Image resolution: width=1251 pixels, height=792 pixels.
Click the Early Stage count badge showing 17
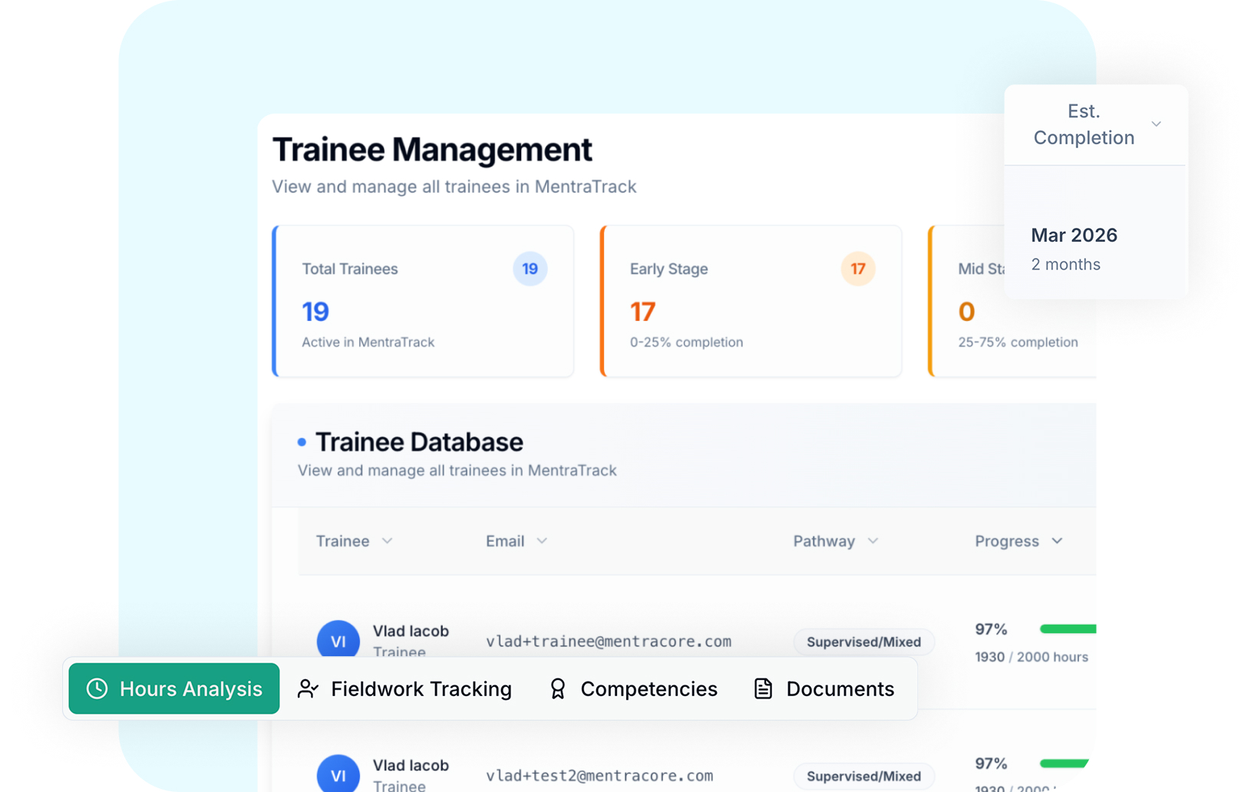(858, 269)
